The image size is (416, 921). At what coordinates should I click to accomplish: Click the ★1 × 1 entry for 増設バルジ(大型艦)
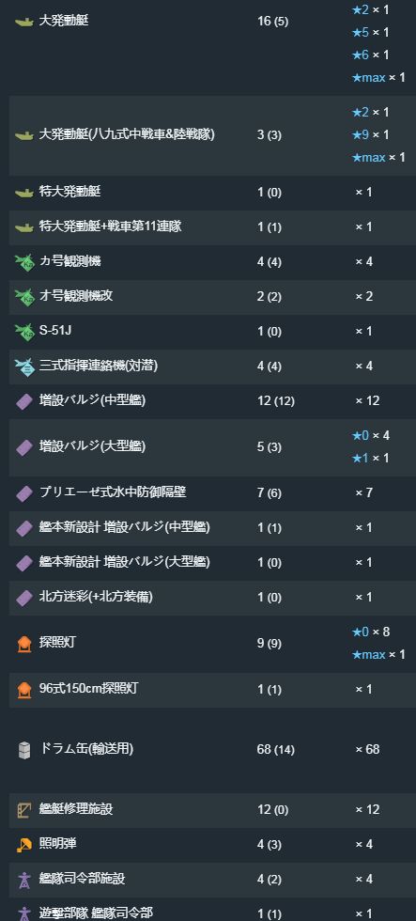370,459
